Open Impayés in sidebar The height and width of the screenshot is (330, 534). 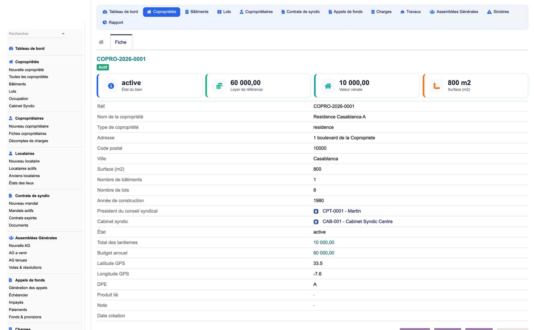pyautogui.click(x=16, y=302)
